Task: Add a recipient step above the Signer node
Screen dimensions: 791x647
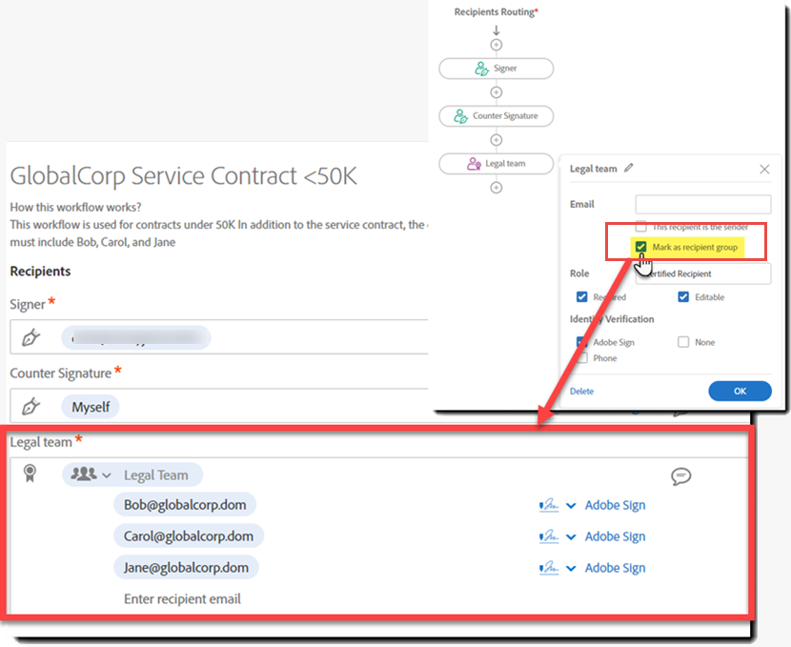Action: [497, 45]
